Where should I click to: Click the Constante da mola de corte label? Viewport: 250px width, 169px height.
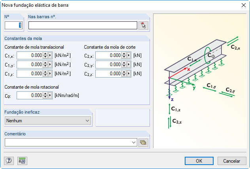[110, 47]
